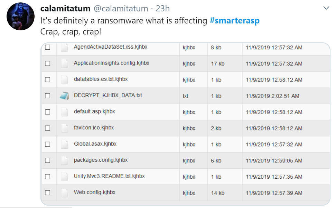
Task: Open the DECRYPT_KJHBX_DATA.txt file name
Action: [x=108, y=96]
